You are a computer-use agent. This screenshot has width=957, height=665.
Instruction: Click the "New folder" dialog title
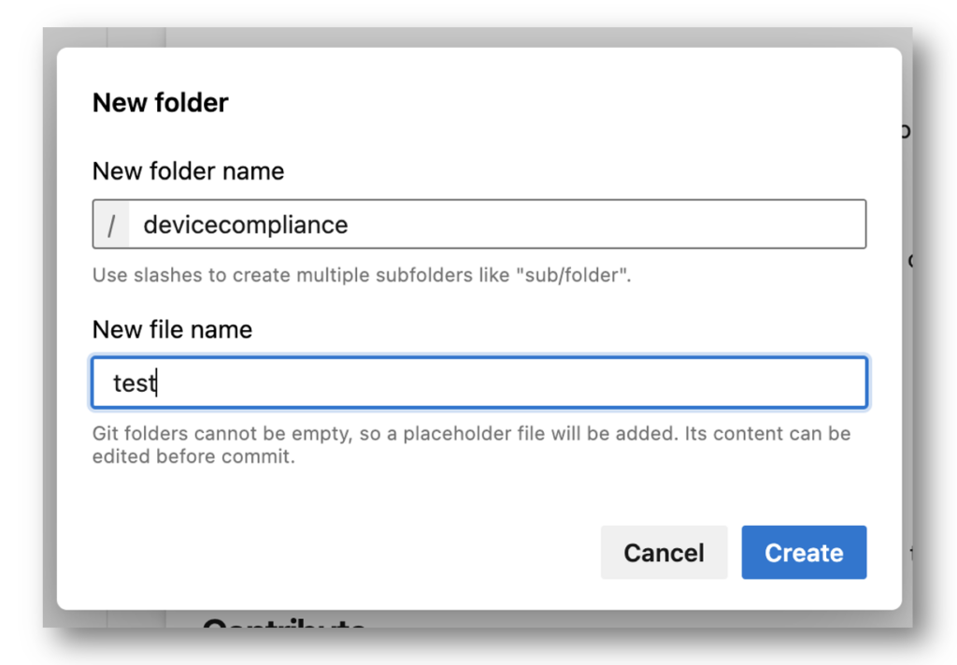click(160, 102)
